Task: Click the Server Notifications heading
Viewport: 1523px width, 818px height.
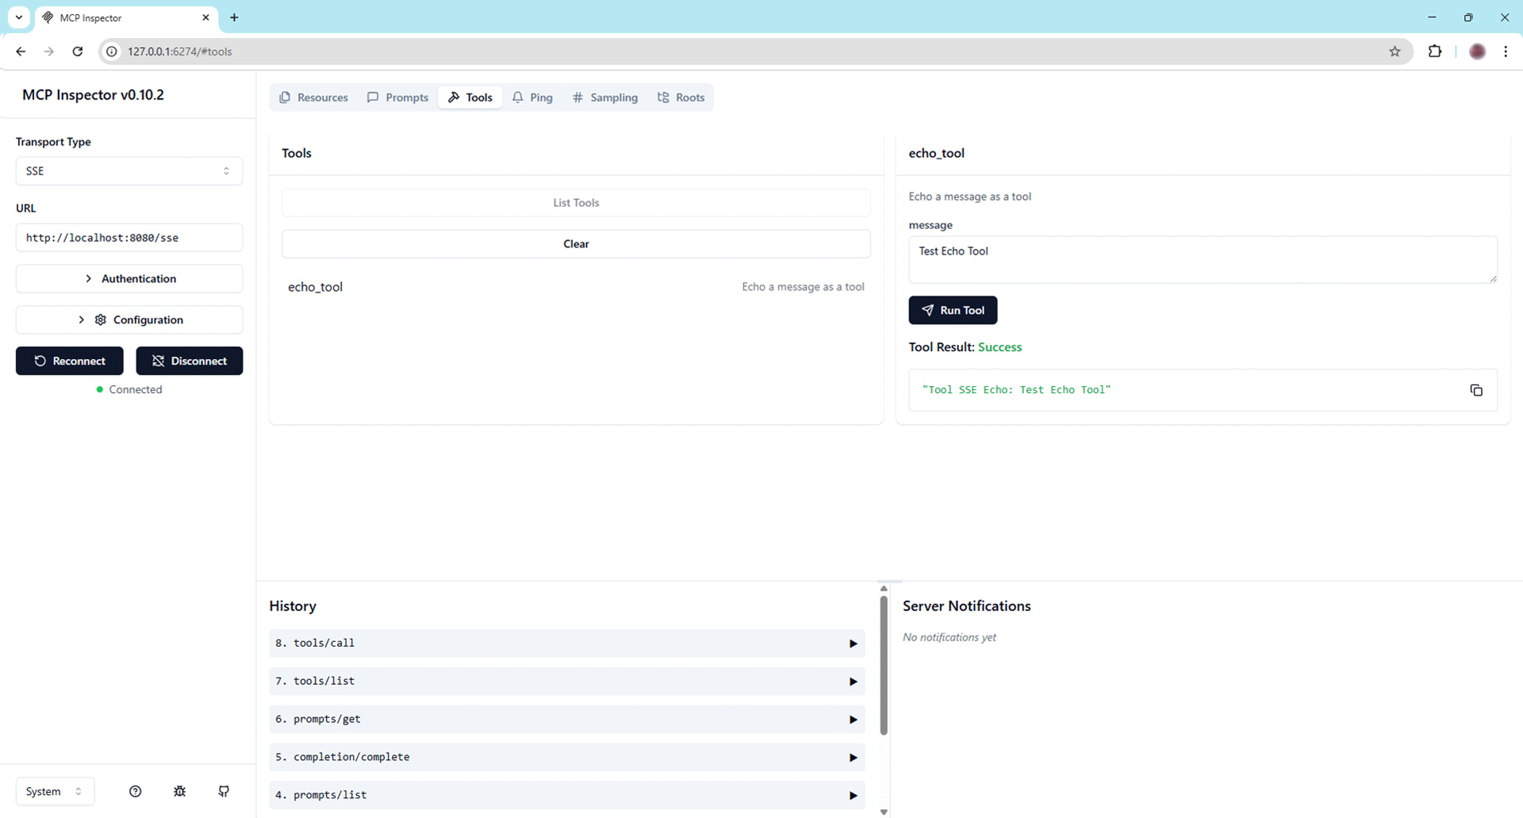Action: [x=967, y=606]
